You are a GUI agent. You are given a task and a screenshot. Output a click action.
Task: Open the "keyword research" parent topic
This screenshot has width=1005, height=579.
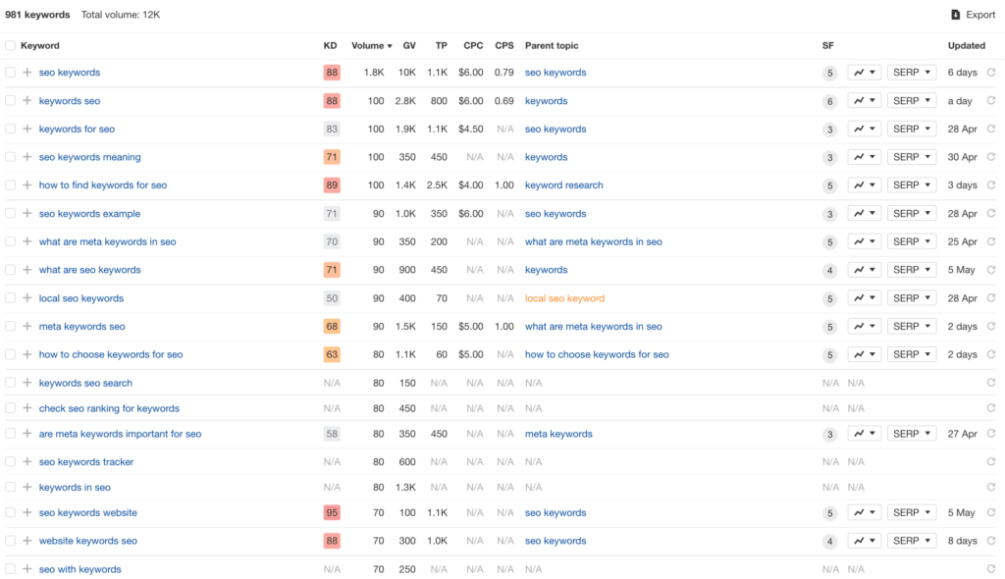[563, 184]
